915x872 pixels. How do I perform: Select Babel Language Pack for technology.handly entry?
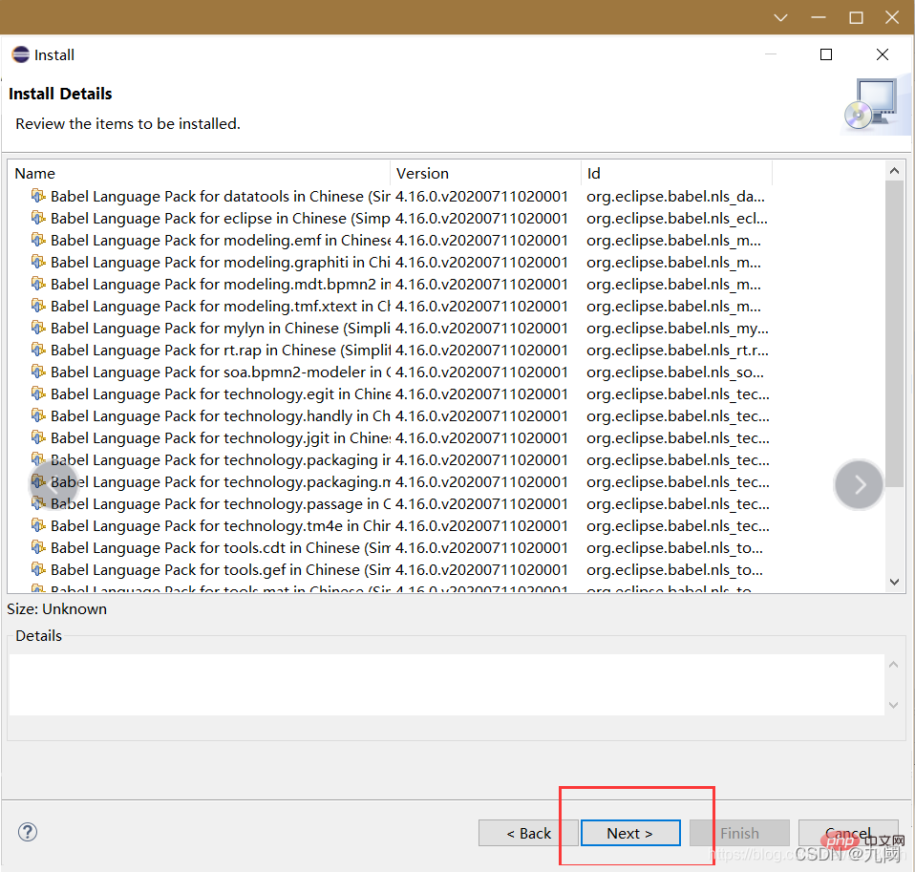[x=220, y=416]
